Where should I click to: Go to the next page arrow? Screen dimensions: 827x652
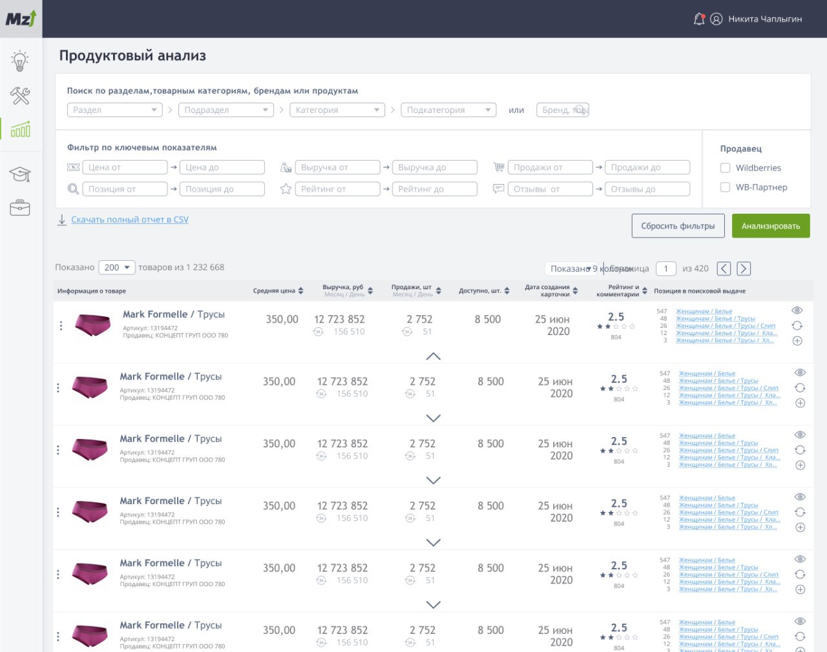[744, 269]
